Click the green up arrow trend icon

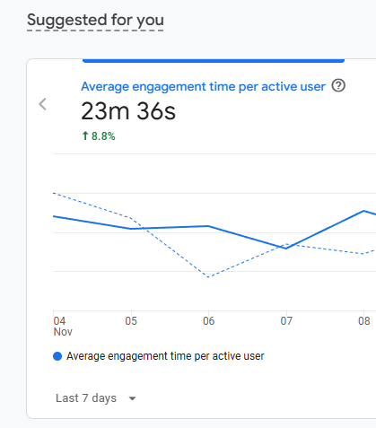click(85, 135)
